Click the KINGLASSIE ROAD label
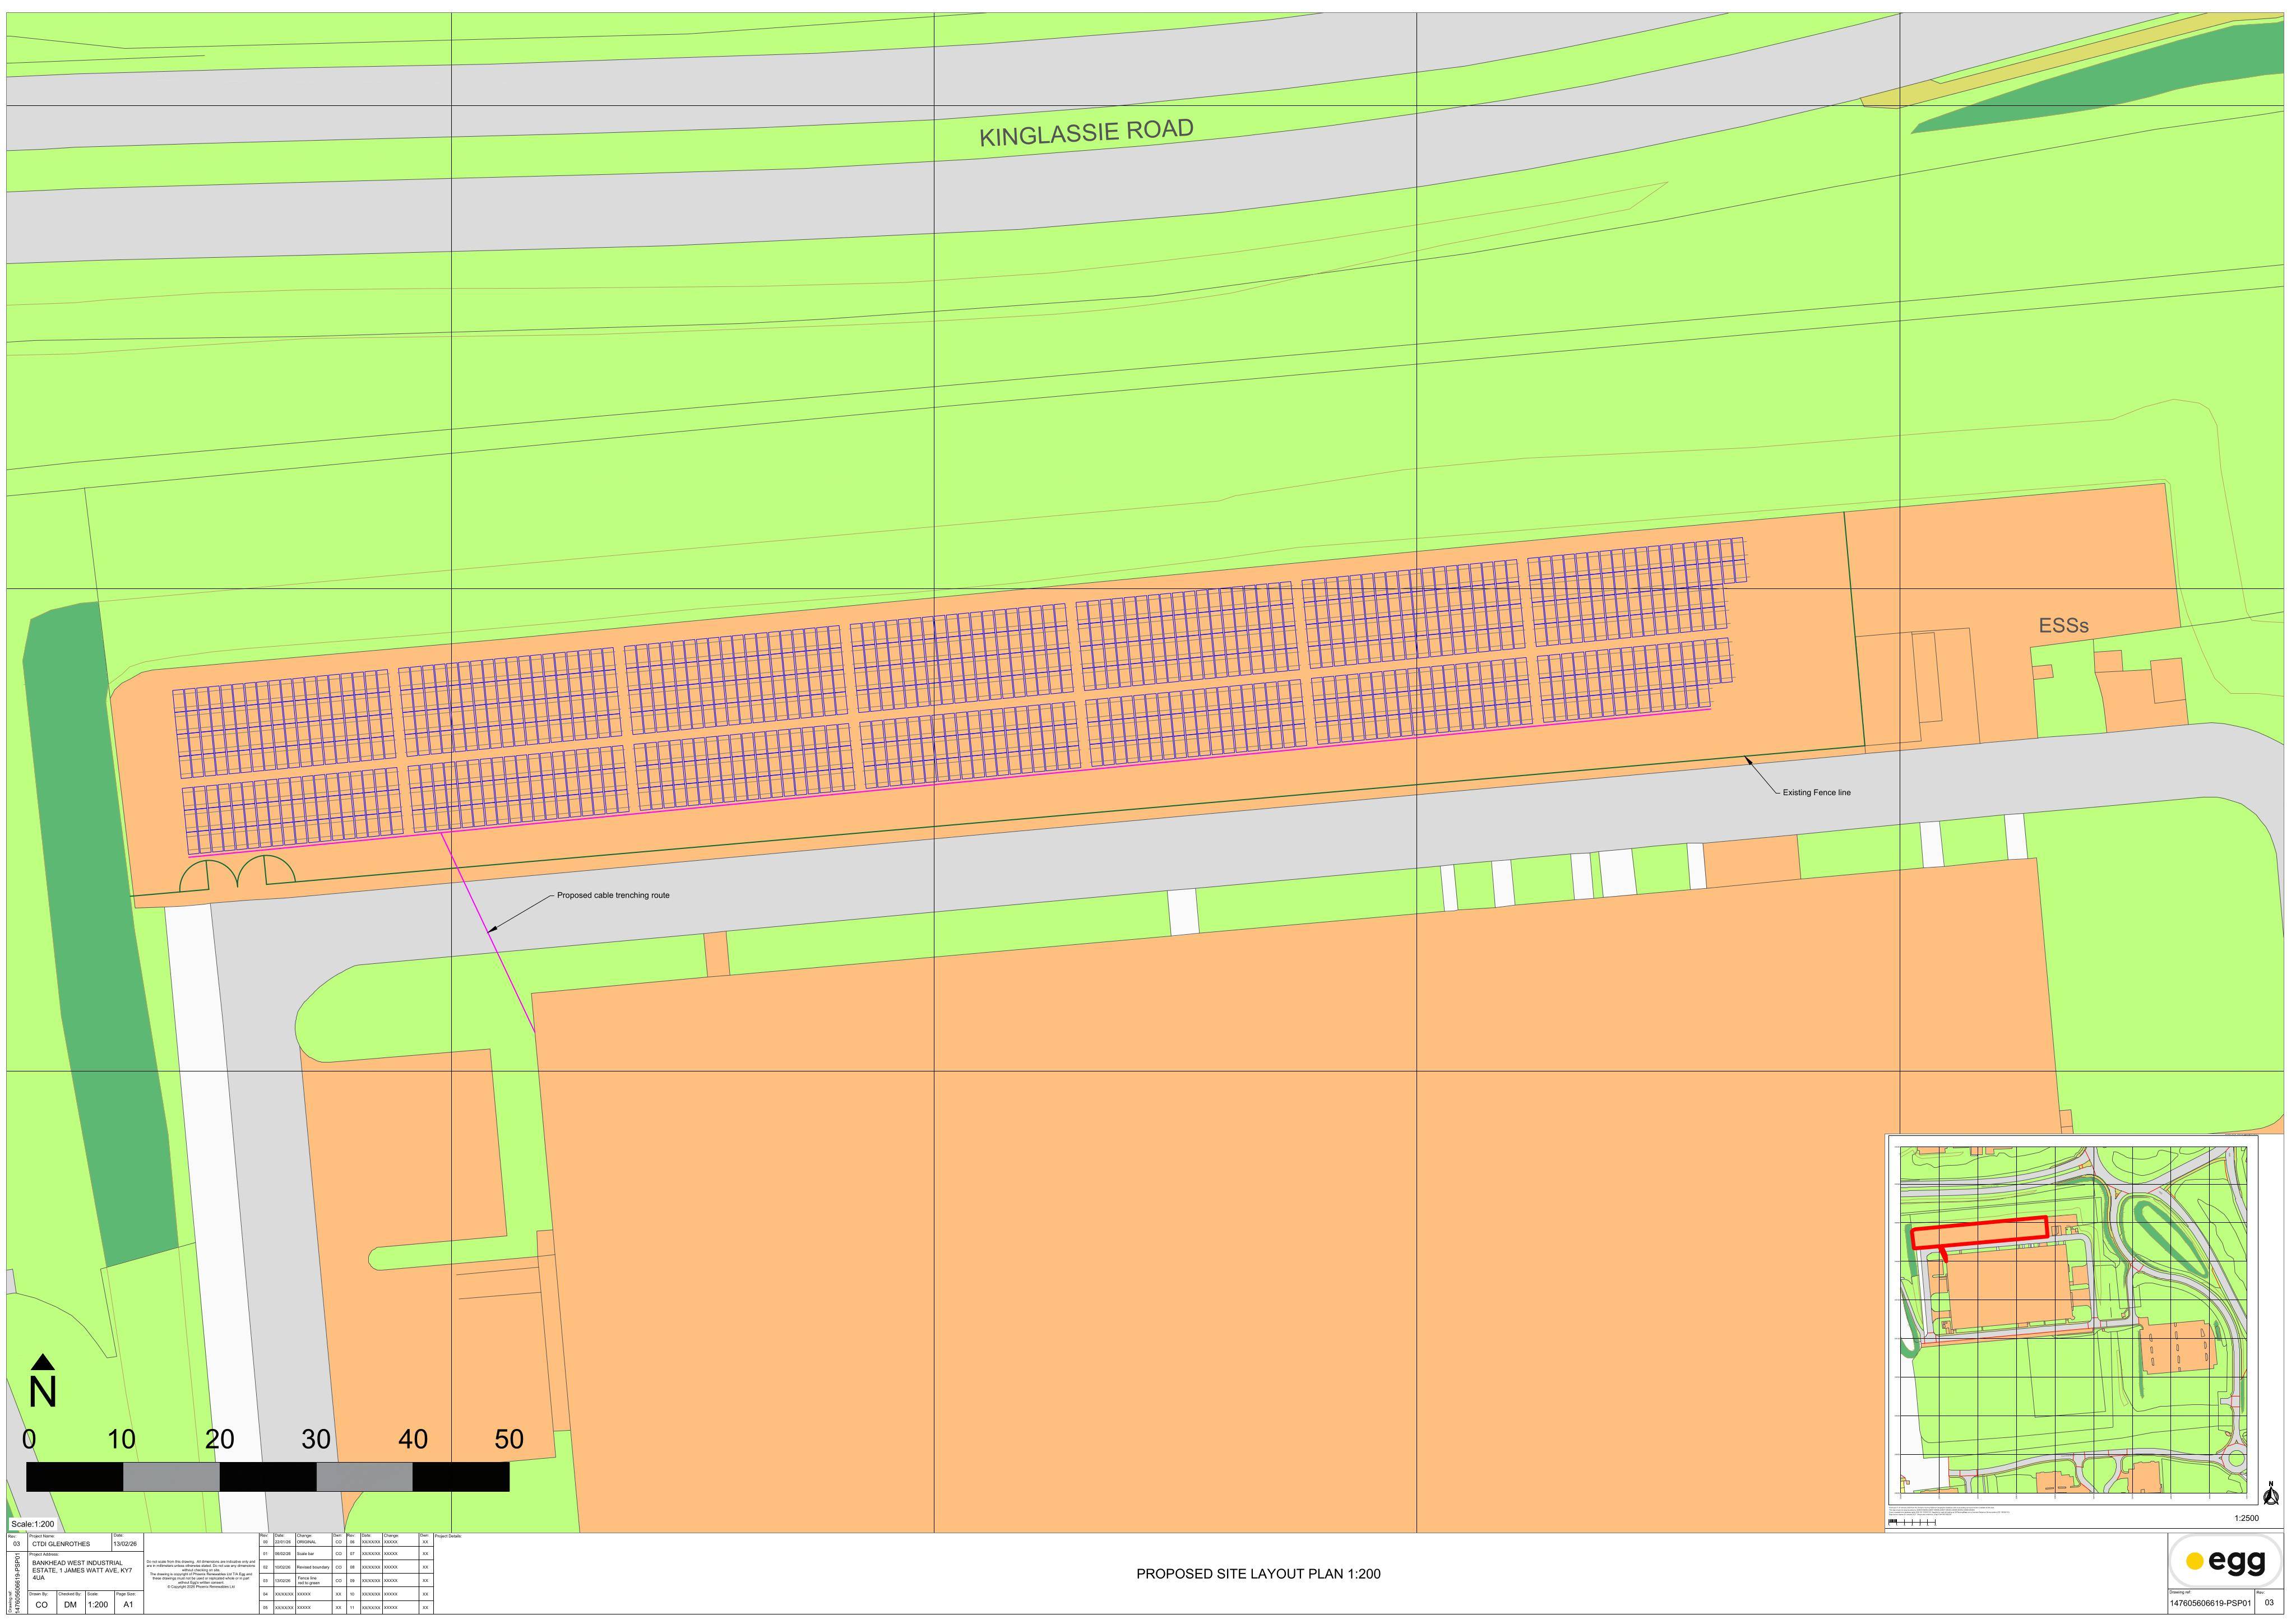This screenshot has width=2296, height=1624. (1086, 133)
